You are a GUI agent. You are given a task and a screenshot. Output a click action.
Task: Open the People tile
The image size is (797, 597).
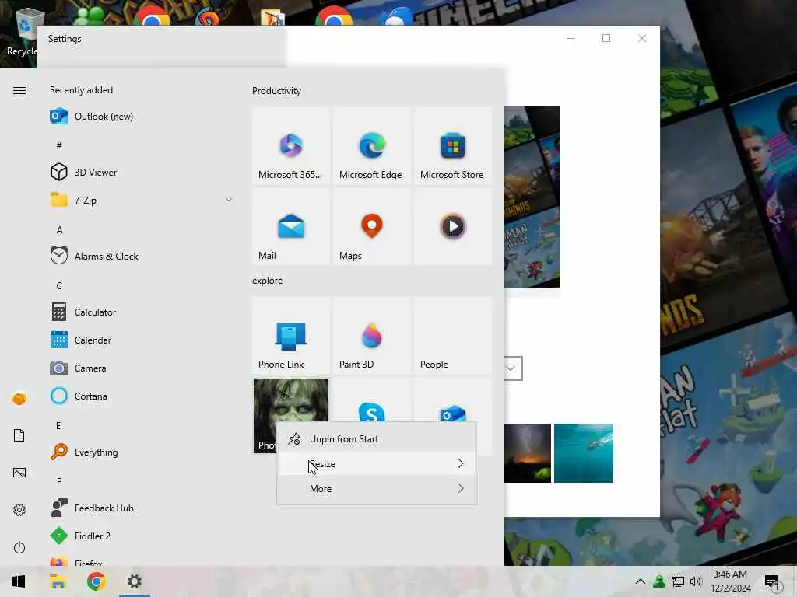pyautogui.click(x=453, y=336)
